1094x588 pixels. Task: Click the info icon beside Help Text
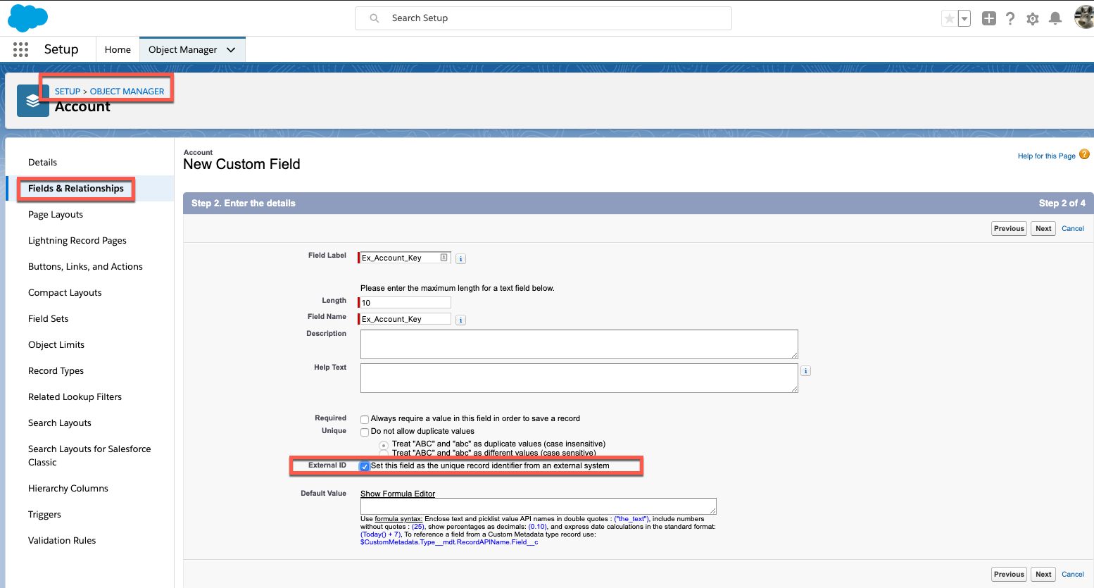[x=805, y=370]
